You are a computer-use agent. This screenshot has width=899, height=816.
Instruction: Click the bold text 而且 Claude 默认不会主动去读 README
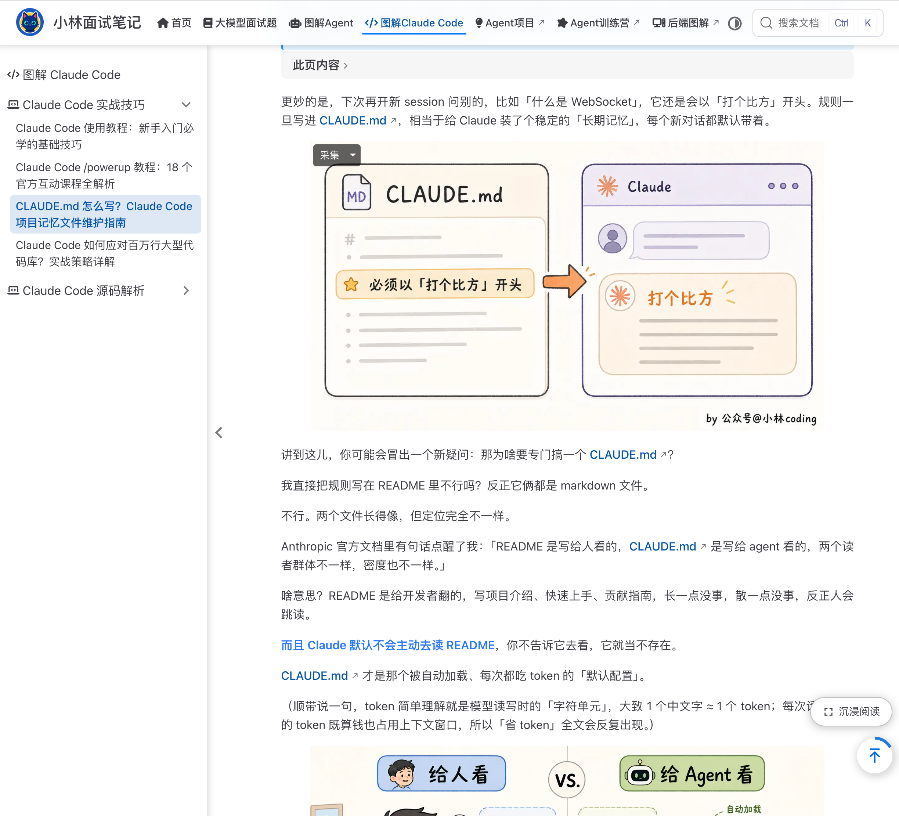coord(388,645)
